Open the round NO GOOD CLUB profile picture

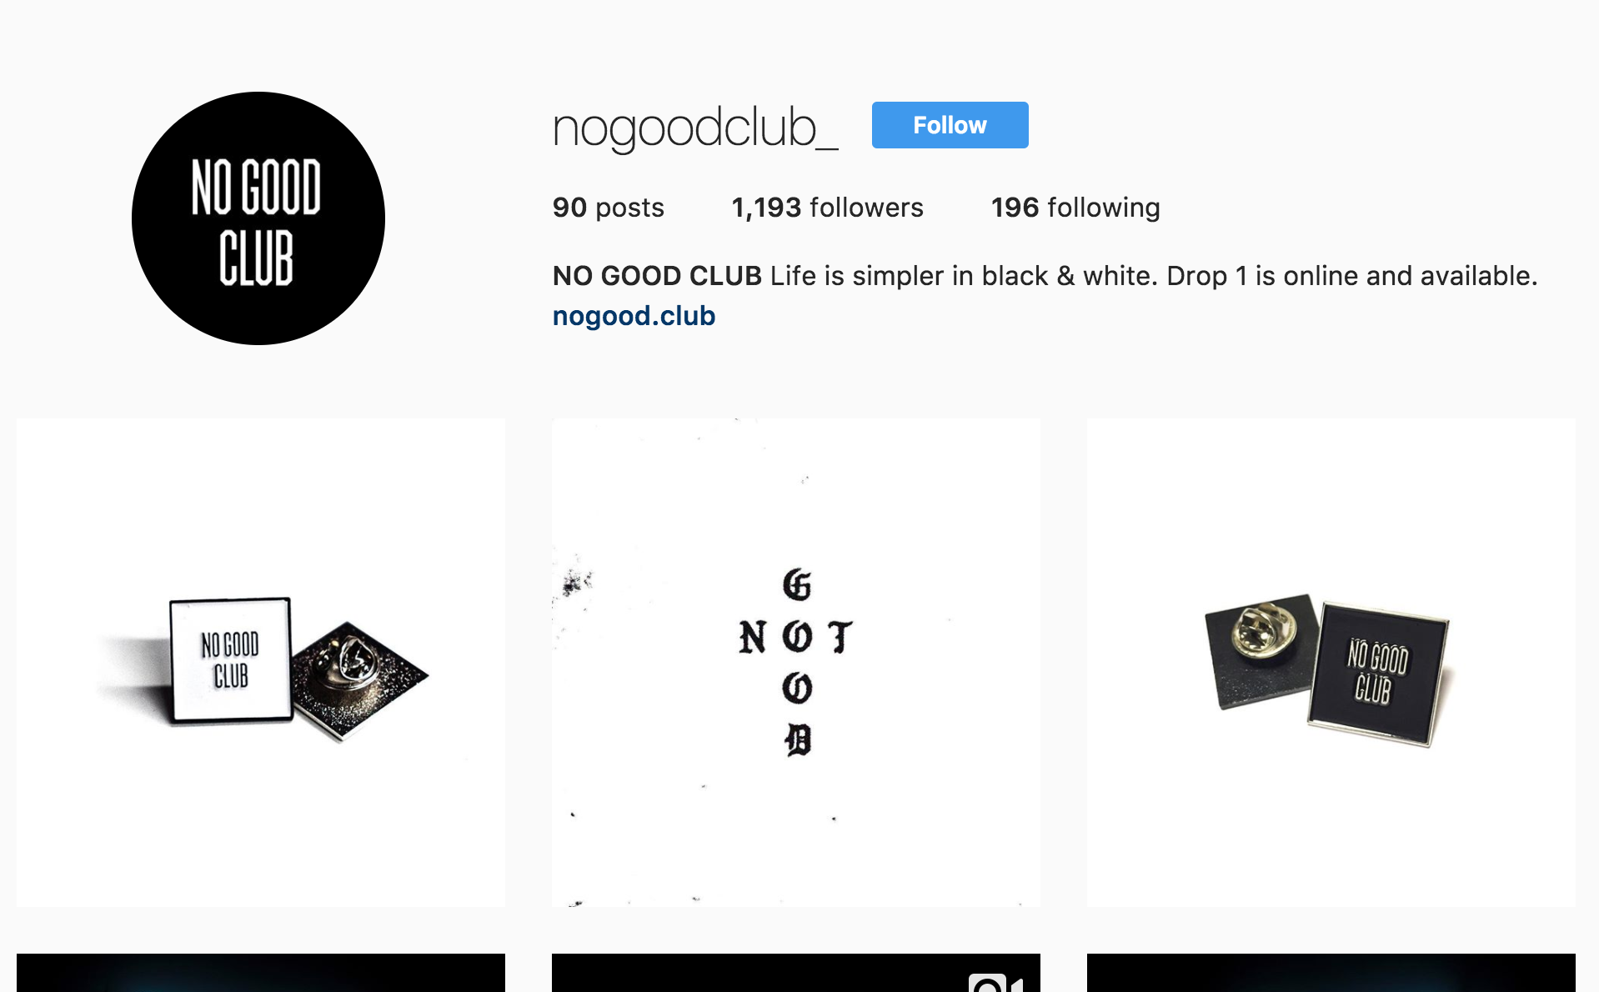click(x=258, y=218)
